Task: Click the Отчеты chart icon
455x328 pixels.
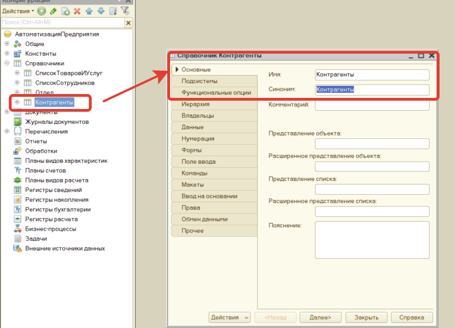Action: click(x=18, y=141)
